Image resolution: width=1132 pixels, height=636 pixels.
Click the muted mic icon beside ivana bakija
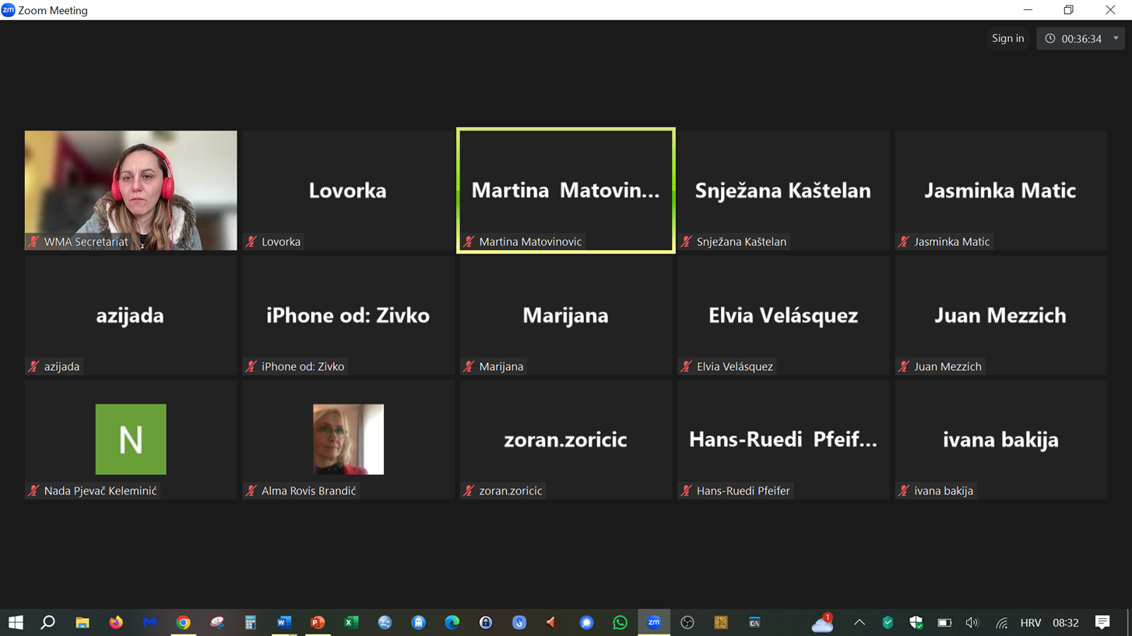click(x=903, y=491)
